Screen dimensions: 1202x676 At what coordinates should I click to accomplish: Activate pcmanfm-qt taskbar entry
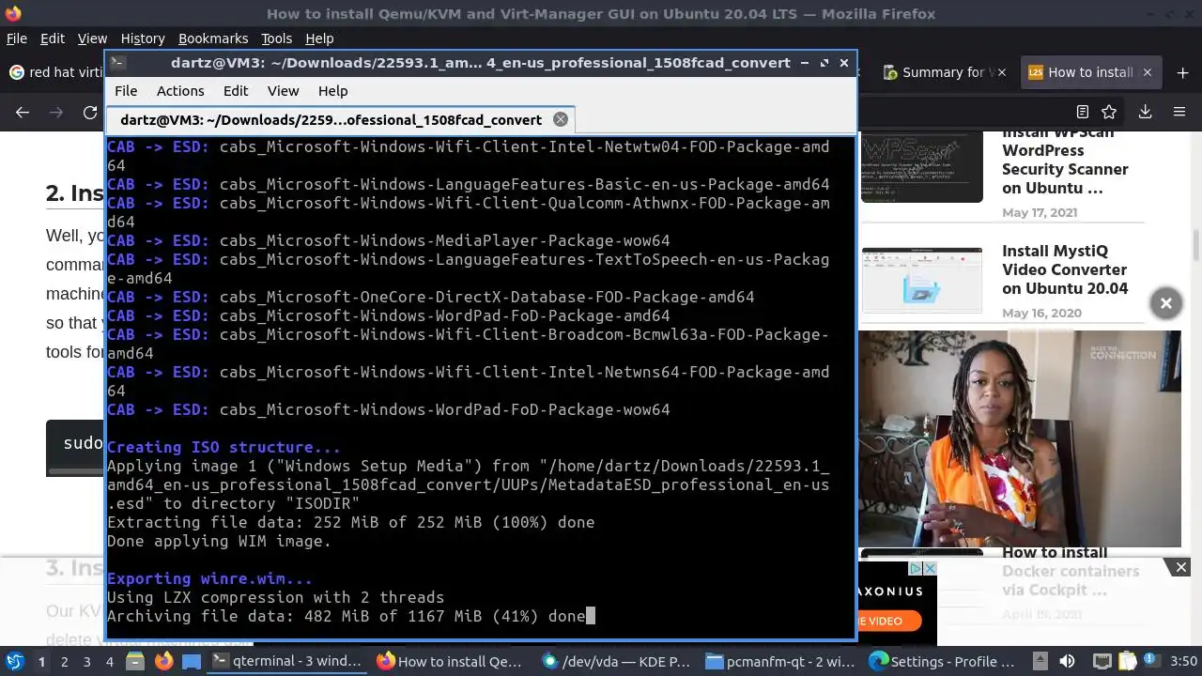coord(781,661)
